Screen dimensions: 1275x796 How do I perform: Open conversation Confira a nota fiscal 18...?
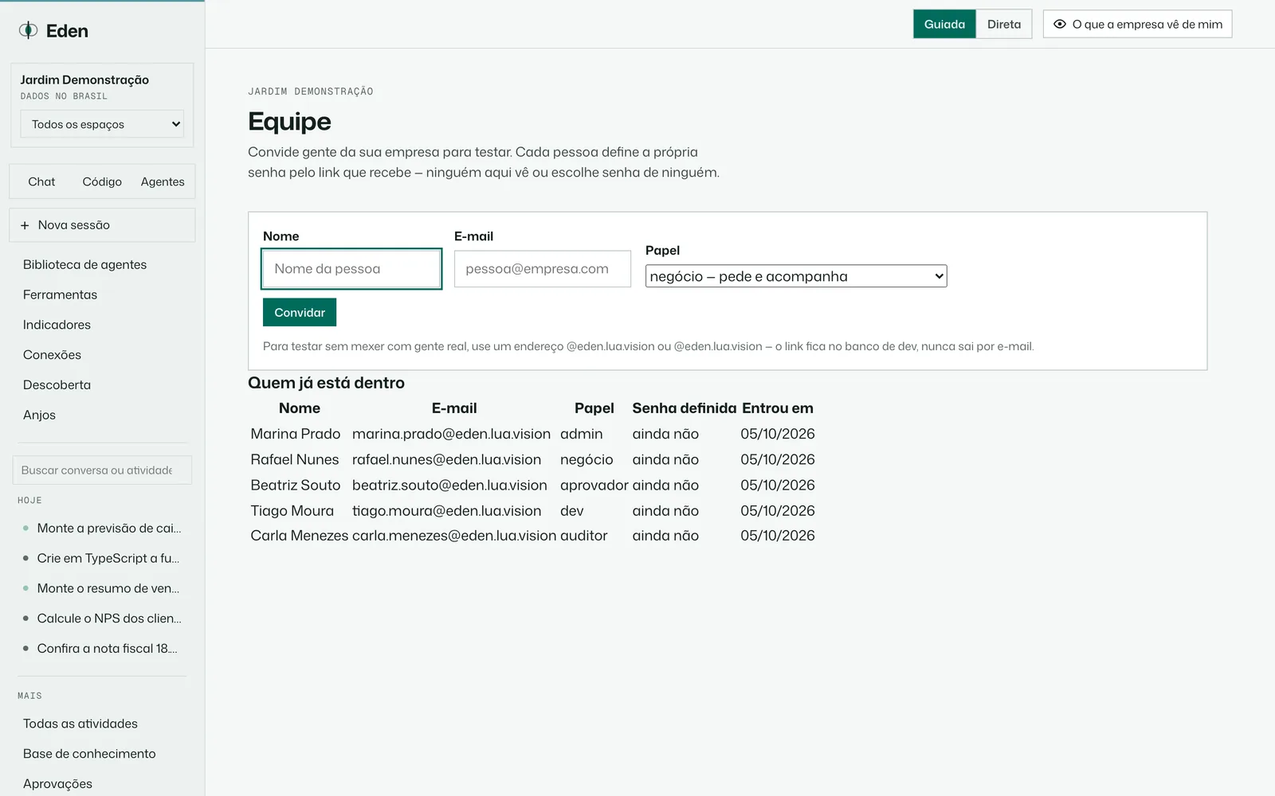tap(102, 648)
